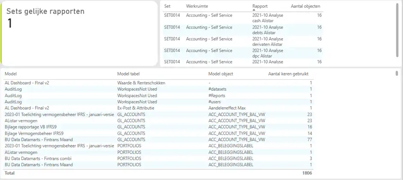This screenshot has height=180, width=403.
Task: Select the 2021-10 Analyse derivaten Alistar report
Action: point(268,41)
